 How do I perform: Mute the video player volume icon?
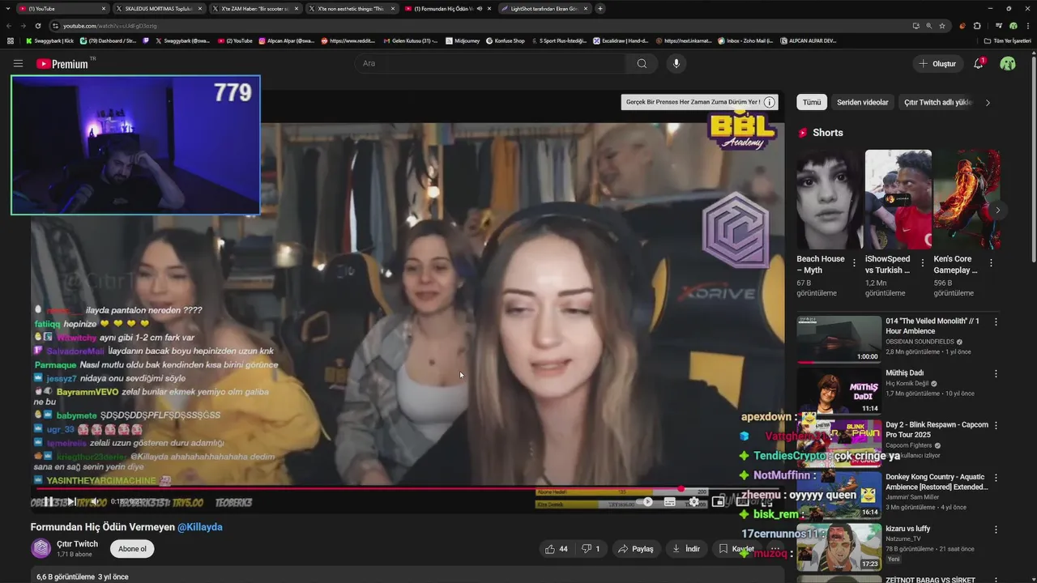coord(93,502)
